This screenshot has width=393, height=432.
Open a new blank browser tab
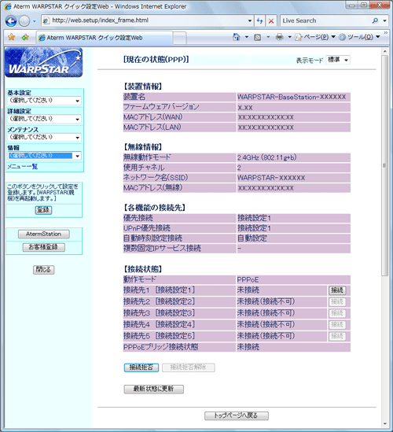179,38
